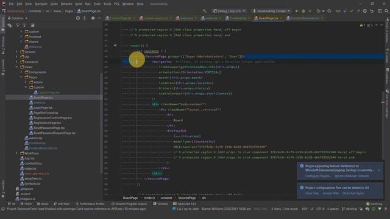Start debugging with the green bug icon
Viewport: 390px width, 219px height.
303,11
